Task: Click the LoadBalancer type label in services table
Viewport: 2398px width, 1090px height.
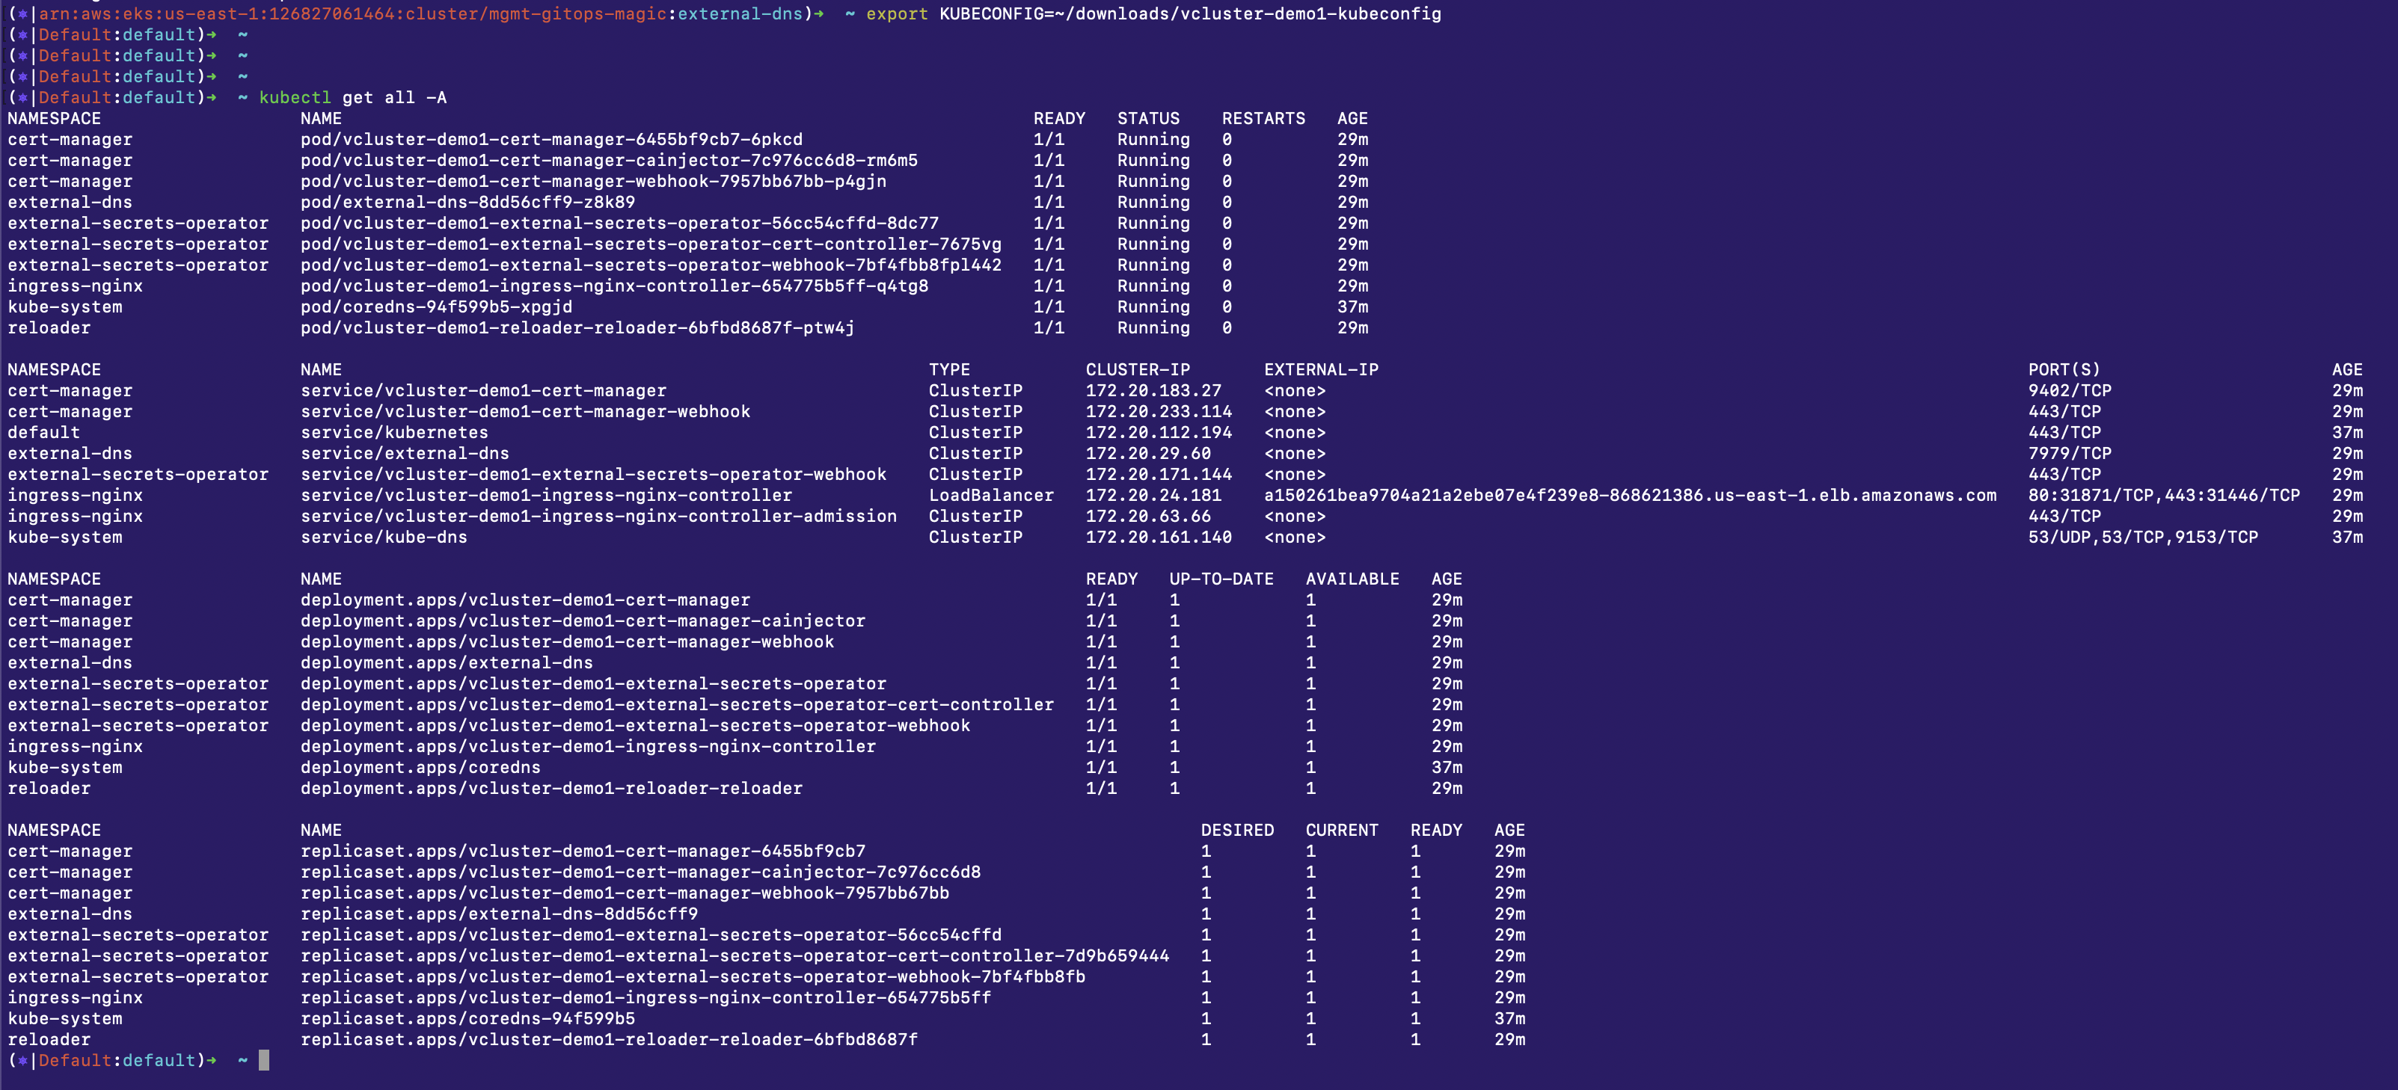Action: click(991, 495)
